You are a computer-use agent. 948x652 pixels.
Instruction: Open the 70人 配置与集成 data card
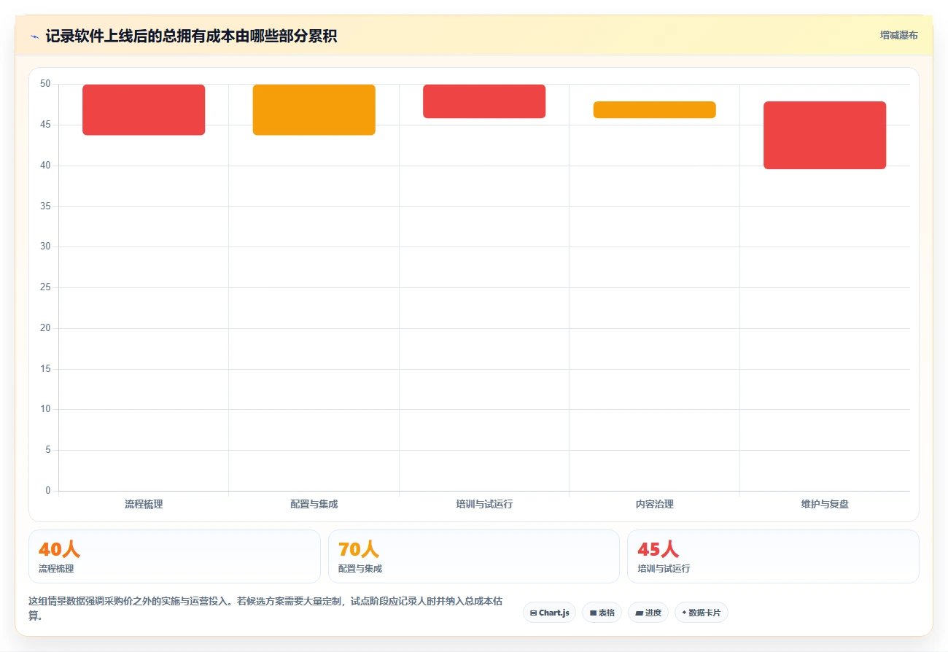tap(474, 556)
